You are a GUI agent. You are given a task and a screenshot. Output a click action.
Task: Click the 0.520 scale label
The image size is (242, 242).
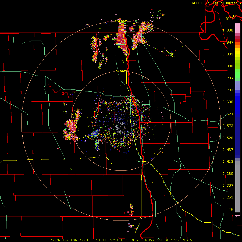228,138
